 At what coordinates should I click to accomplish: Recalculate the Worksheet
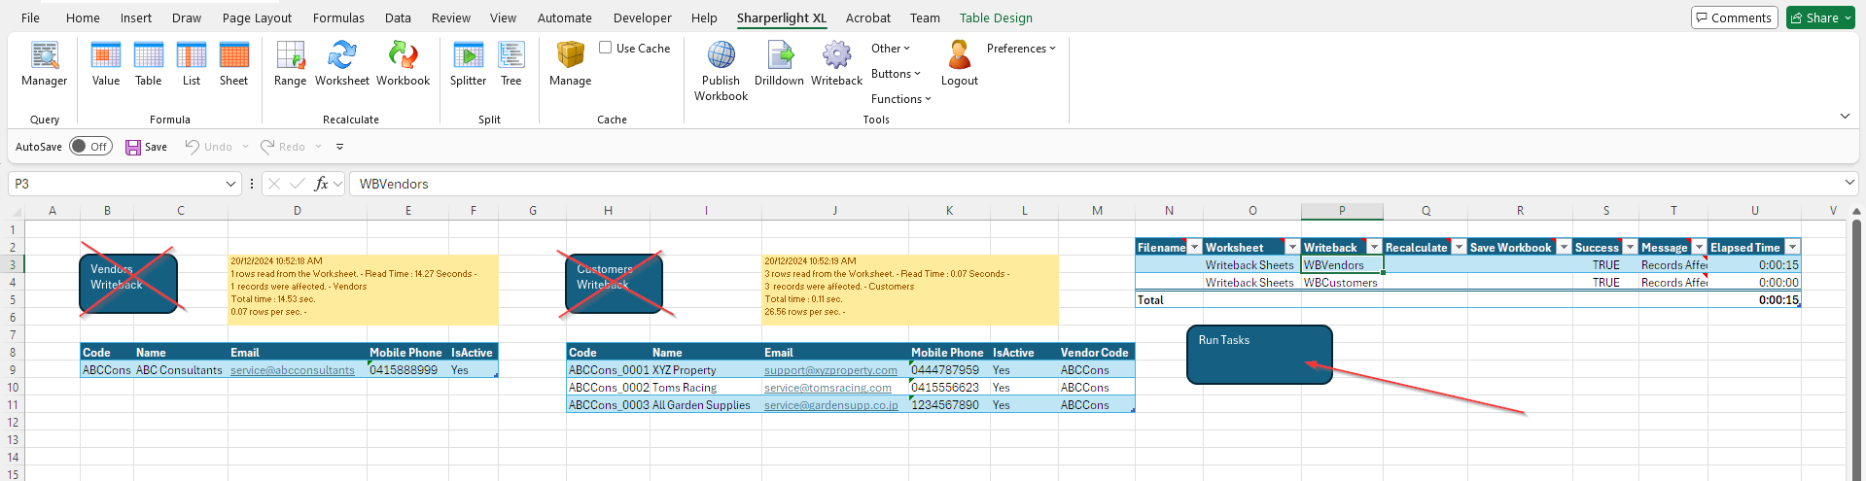[342, 64]
